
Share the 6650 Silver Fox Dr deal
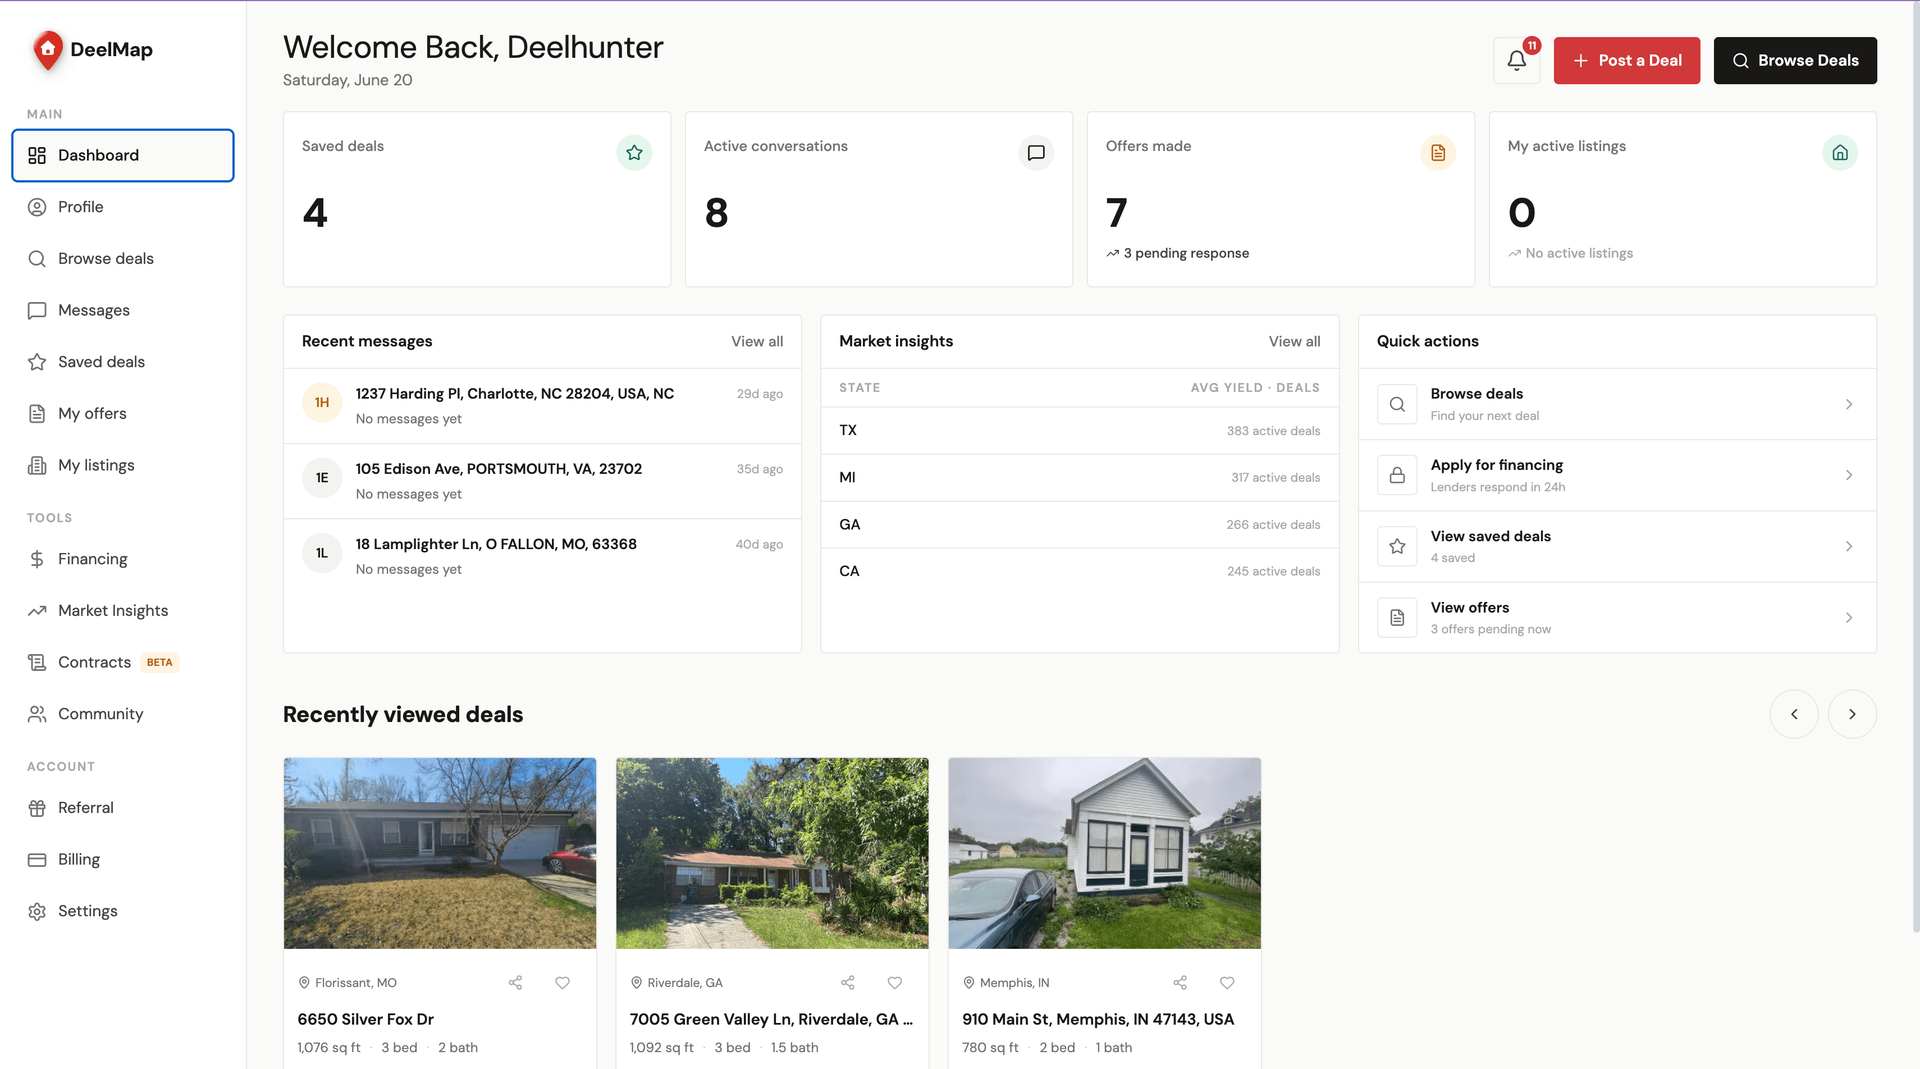pos(515,983)
